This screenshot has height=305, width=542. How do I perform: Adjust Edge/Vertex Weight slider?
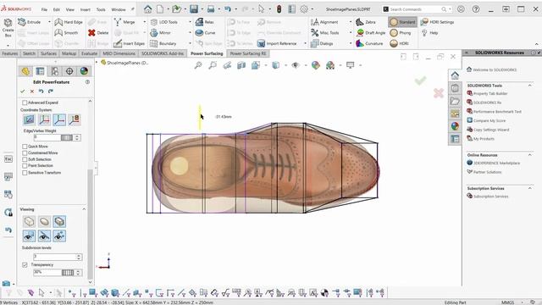point(67,137)
